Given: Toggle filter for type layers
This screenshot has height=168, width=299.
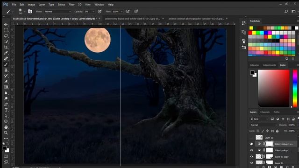Looking at the screenshot, I should coord(283,119).
